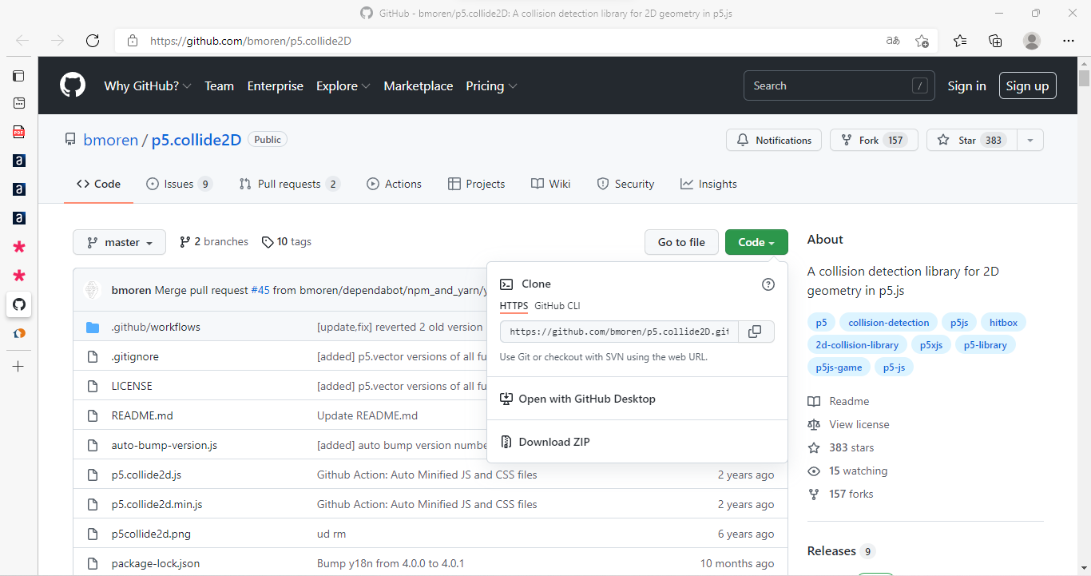This screenshot has height=576, width=1091.
Task: Open the README.md file
Action: [142, 415]
